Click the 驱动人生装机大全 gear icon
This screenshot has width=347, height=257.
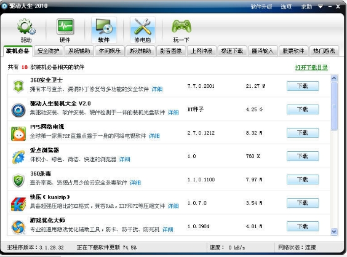18,110
